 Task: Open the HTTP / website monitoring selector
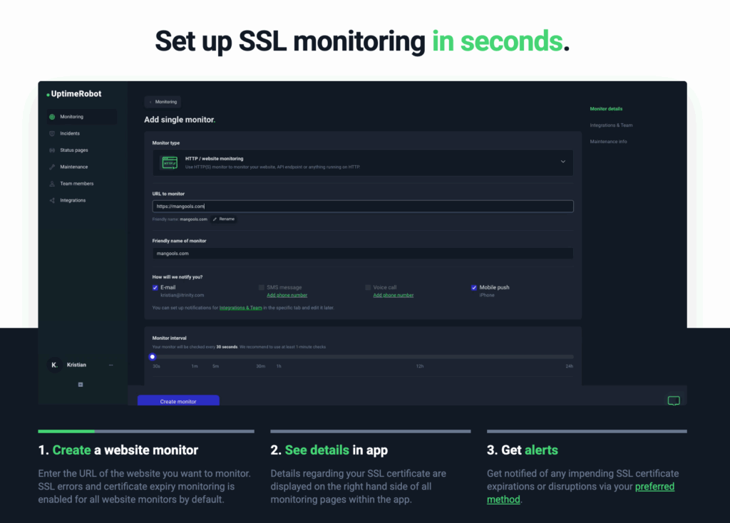tap(363, 162)
